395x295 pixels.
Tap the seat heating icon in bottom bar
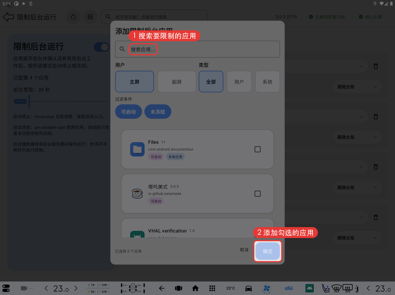coord(325,288)
